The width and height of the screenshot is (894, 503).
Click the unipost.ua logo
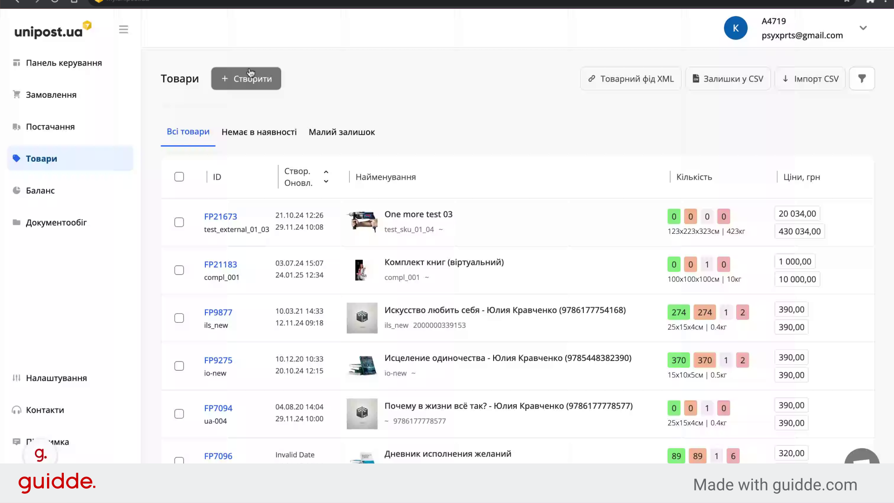[53, 30]
